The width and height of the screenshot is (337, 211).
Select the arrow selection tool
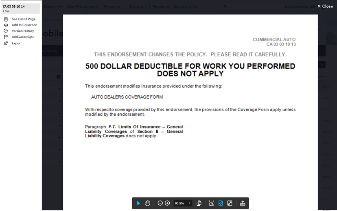(x=138, y=203)
